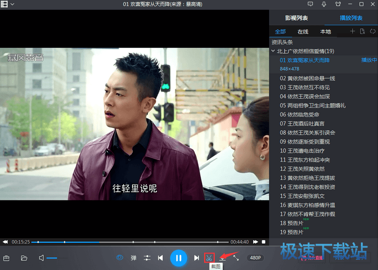Screen dimensions: 378x270
Task: Skip to the next episode
Action: (x=197, y=258)
